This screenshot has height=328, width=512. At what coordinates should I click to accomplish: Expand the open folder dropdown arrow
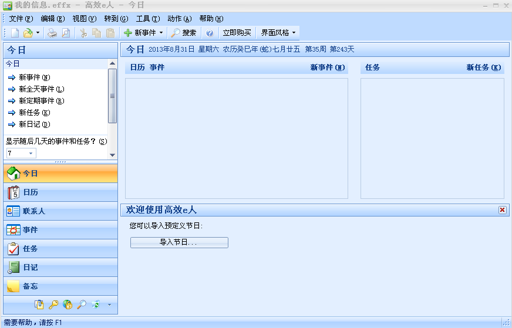coord(38,33)
